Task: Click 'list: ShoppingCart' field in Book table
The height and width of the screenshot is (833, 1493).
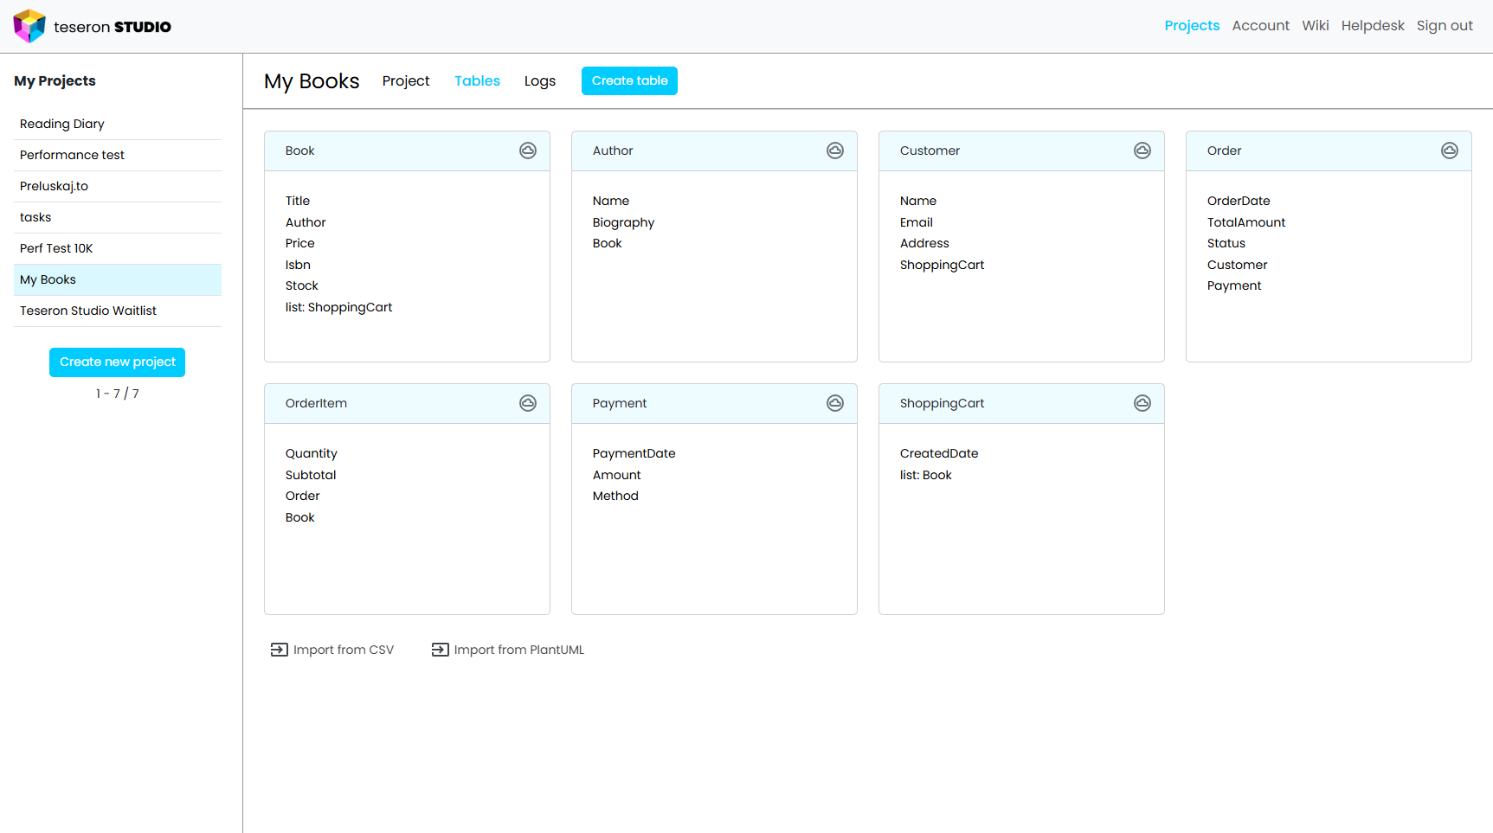Action: click(x=338, y=307)
